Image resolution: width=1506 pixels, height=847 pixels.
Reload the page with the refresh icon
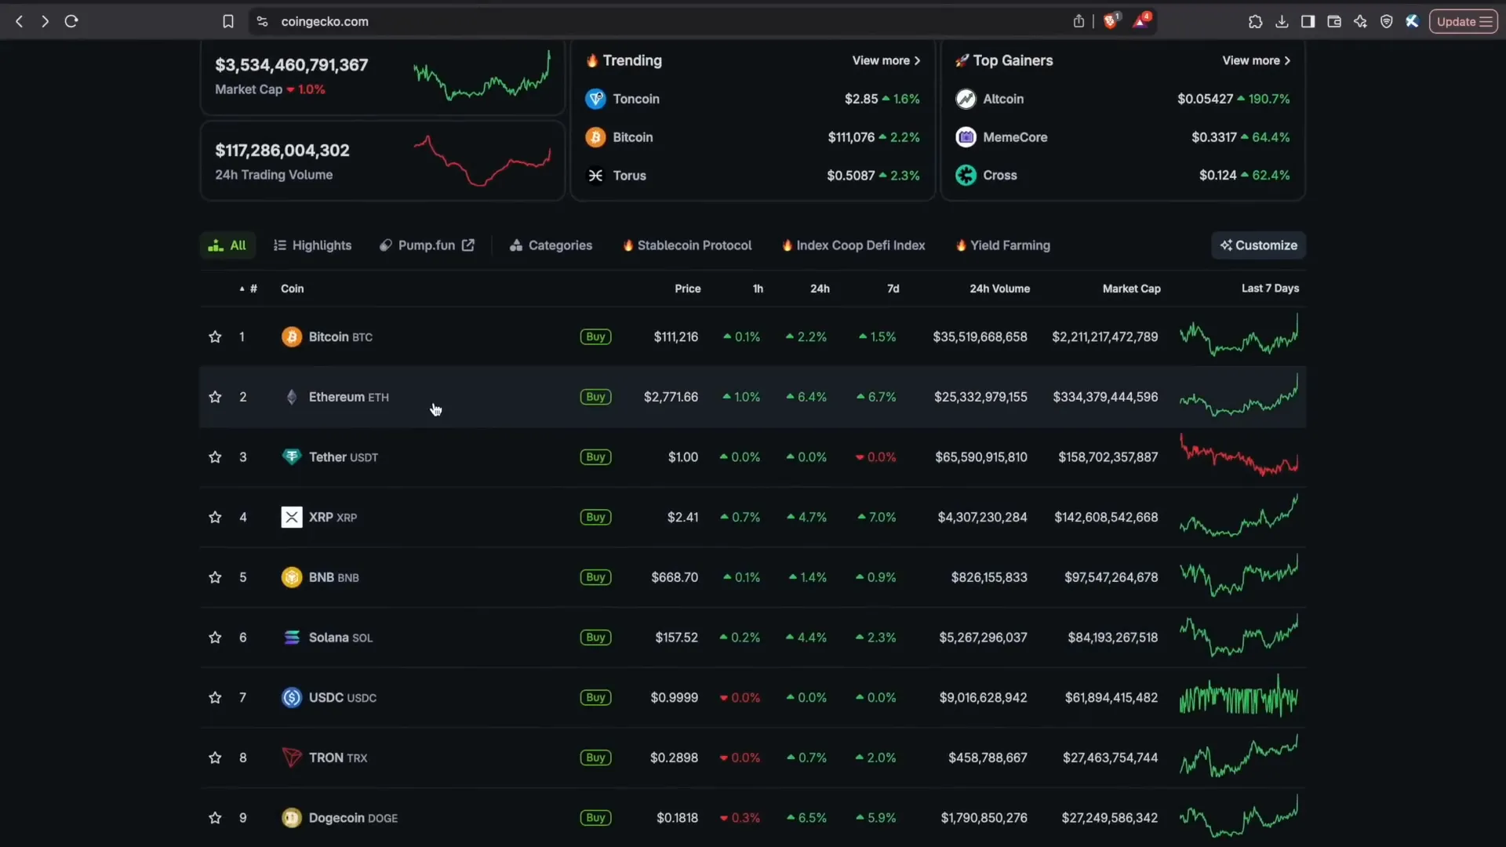[71, 21]
